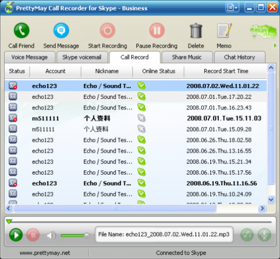Click offline status icon of 2008.07.01.Tue.15.09.28 row
This screenshot has height=259, width=280.
pyautogui.click(x=141, y=129)
